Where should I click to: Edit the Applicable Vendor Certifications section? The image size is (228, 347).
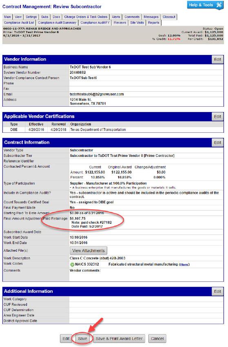click(x=217, y=116)
